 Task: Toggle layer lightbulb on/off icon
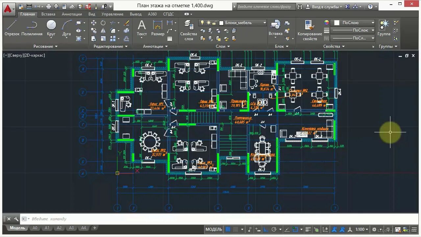tap(202, 23)
